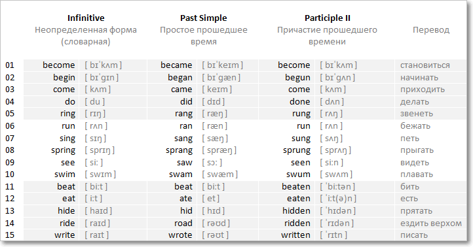473x247 pixels.
Task: Select the word 'become' in row 01 infinitive
Action: pyautogui.click(x=58, y=65)
